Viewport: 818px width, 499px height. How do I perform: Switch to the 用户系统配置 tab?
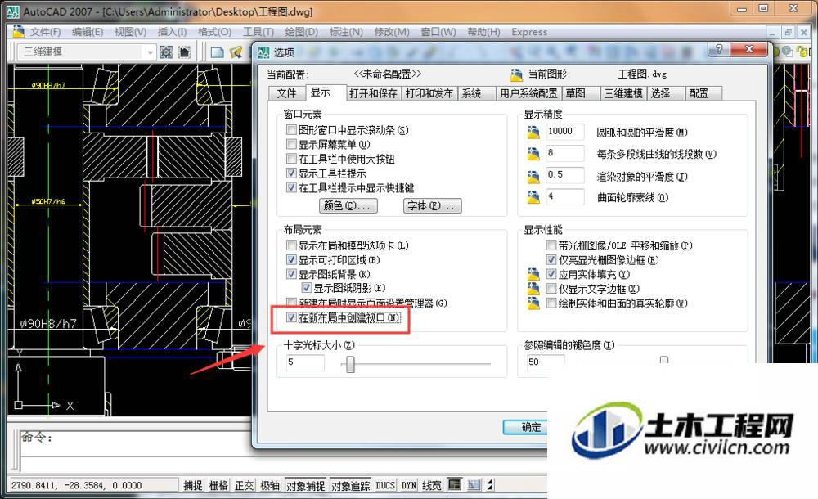(528, 93)
